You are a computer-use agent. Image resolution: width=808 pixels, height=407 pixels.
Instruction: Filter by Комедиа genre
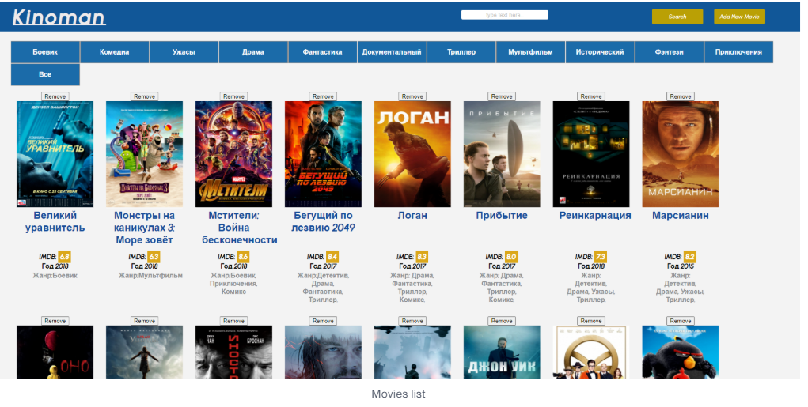(115, 52)
